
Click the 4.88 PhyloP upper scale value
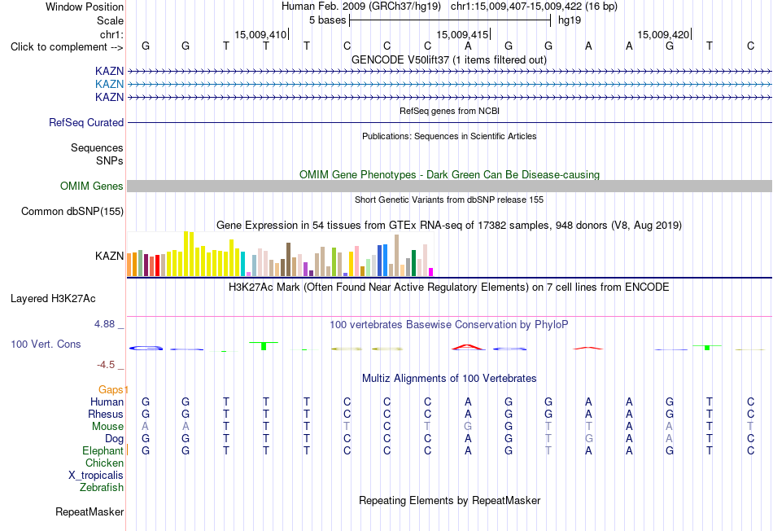(x=104, y=324)
